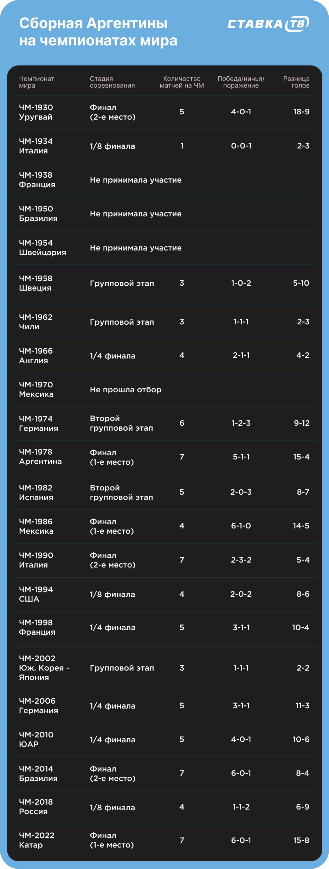Click goal difference 15-8 for ЧМ-2022
329x869 pixels.
point(301,840)
